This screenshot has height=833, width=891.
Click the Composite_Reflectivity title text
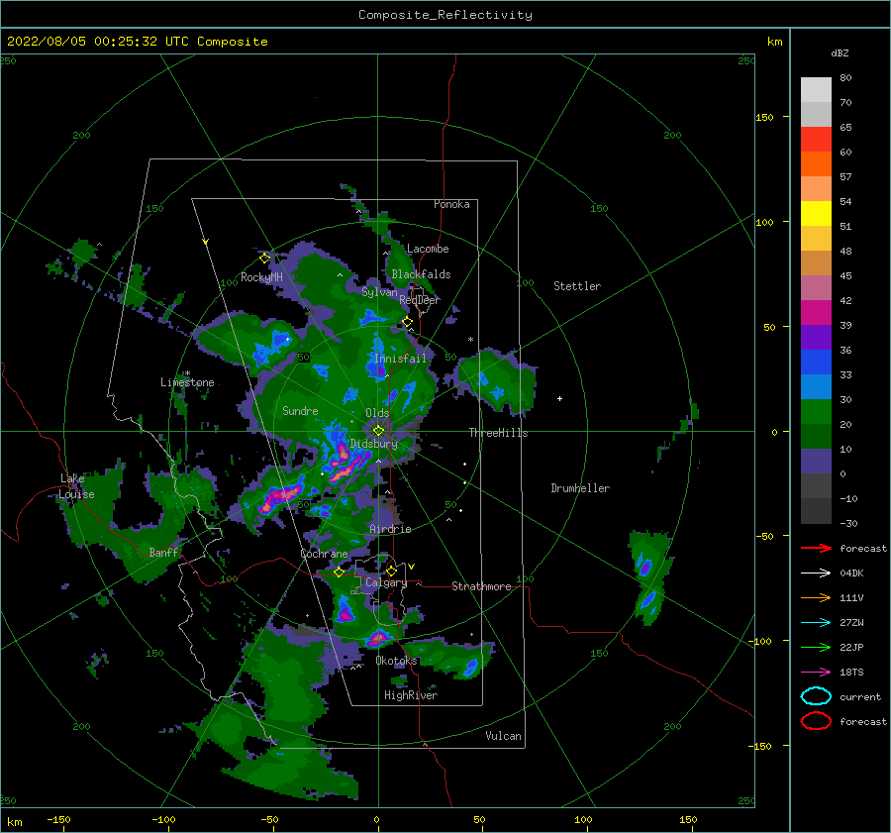pos(445,15)
